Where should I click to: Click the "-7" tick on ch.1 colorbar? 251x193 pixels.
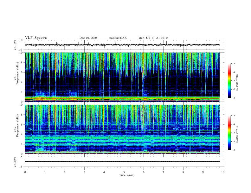click(234, 98)
